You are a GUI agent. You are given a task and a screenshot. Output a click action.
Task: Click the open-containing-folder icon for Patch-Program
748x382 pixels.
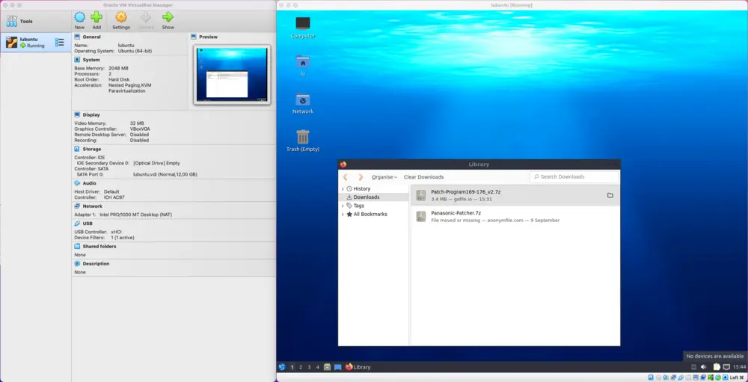(x=610, y=195)
